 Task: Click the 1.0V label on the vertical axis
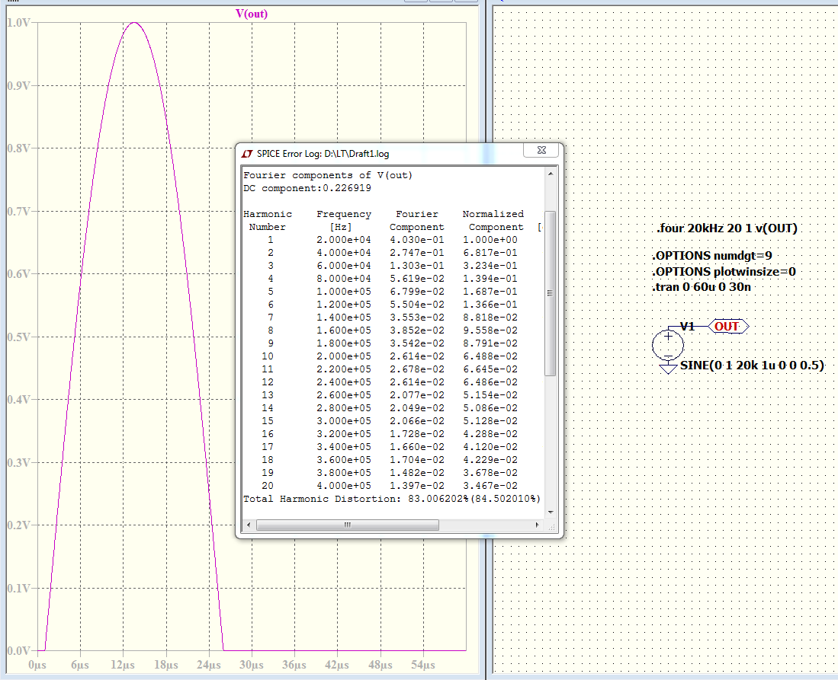tap(18, 23)
